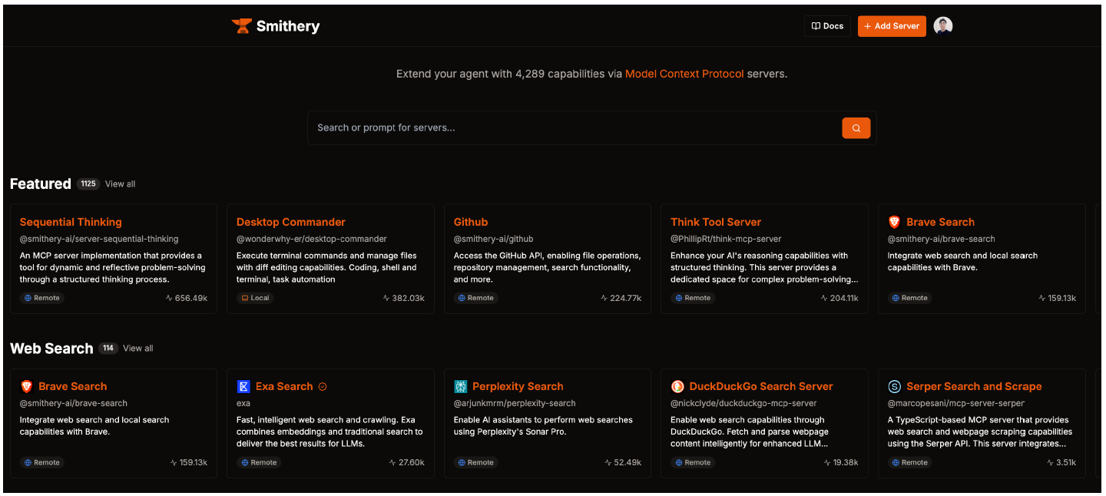Click the 204.11k usage count
This screenshot has height=496, width=1106.
tap(839, 298)
